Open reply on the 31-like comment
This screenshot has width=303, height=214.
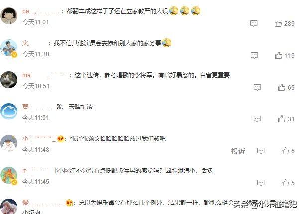click(x=257, y=119)
